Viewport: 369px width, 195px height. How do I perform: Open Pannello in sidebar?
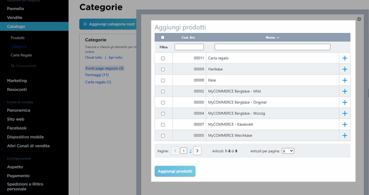(x=16, y=9)
